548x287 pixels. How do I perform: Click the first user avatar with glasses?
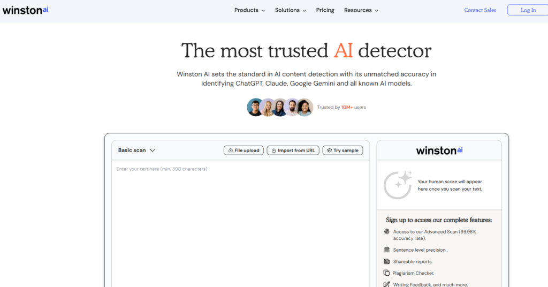255,107
